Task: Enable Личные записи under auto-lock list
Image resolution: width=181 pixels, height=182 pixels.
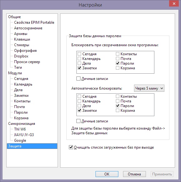Action: click(78, 121)
